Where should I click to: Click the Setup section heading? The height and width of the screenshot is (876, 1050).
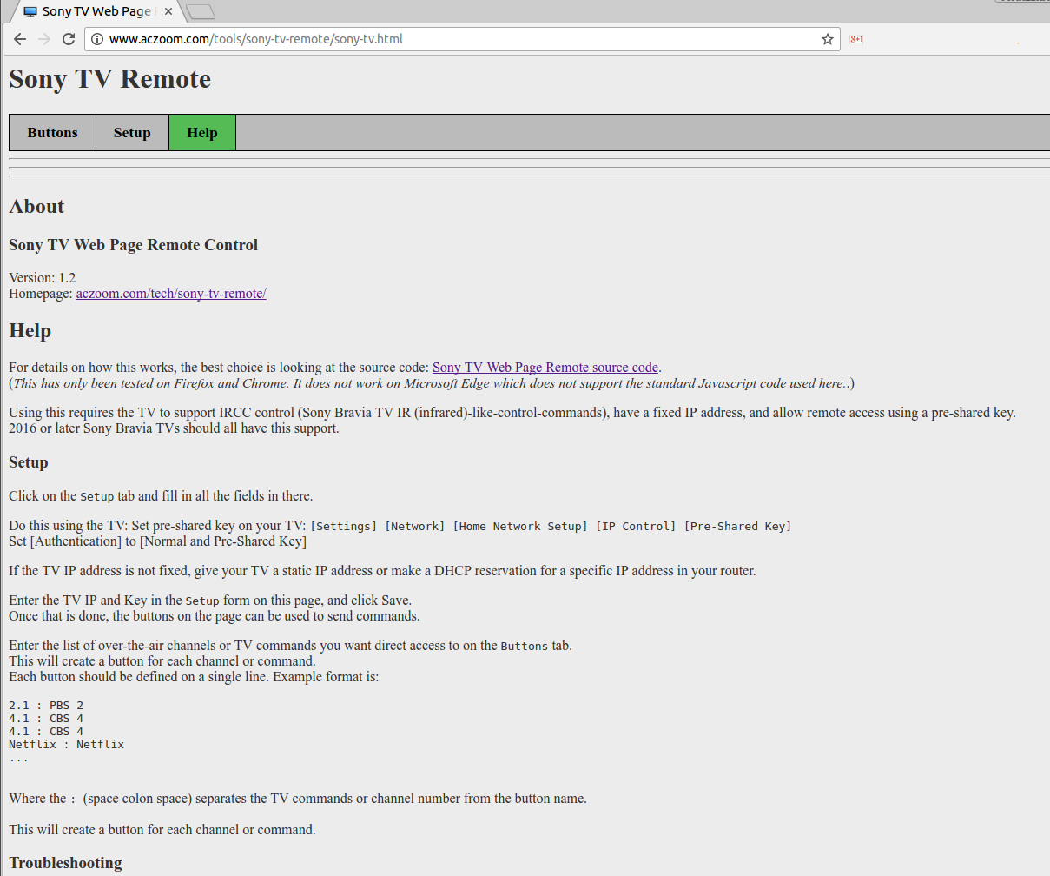click(x=29, y=462)
